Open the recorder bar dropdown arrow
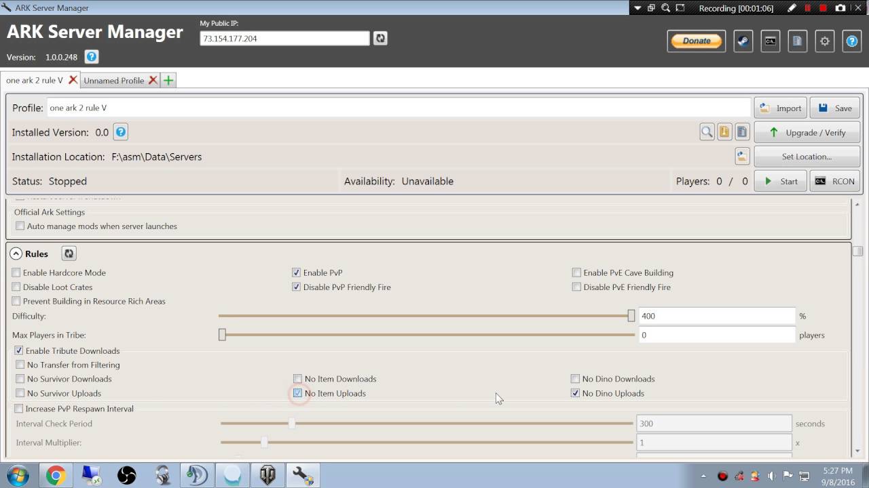The width and height of the screenshot is (869, 488). [637, 8]
